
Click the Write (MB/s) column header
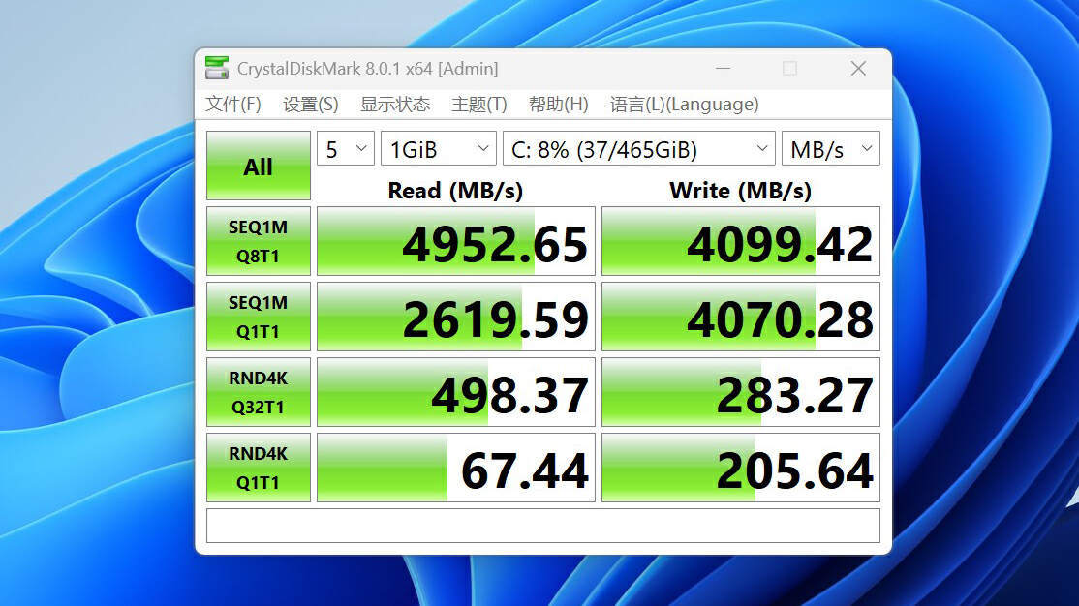pyautogui.click(x=740, y=191)
